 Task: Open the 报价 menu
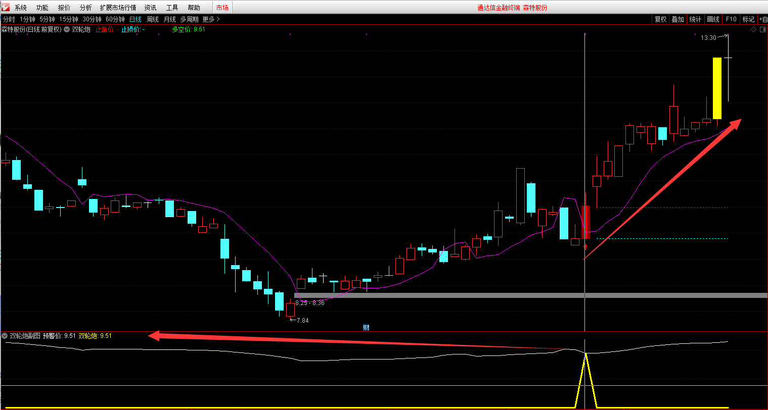click(64, 8)
